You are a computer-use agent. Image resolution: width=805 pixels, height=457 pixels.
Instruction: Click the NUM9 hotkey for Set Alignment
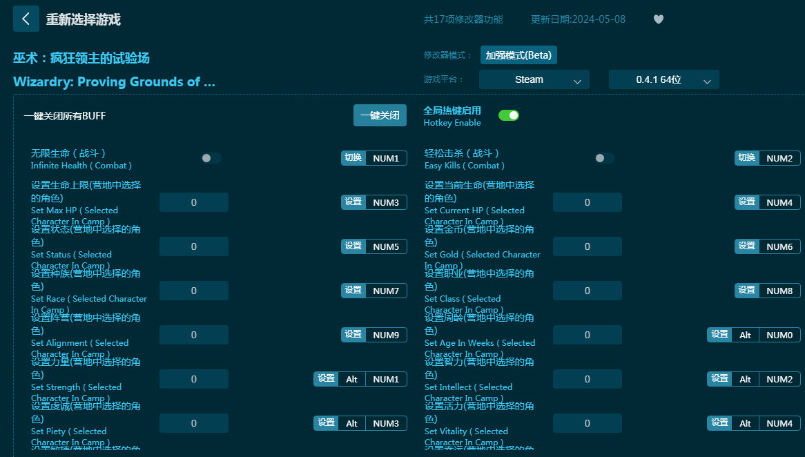pos(386,335)
